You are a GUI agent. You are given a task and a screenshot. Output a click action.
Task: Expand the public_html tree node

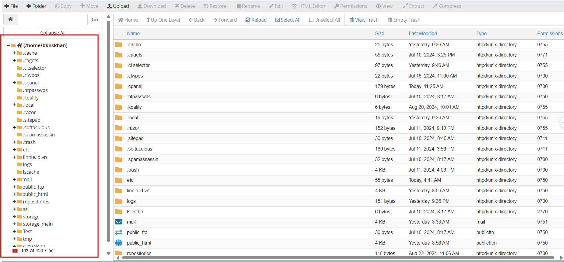pos(14,194)
